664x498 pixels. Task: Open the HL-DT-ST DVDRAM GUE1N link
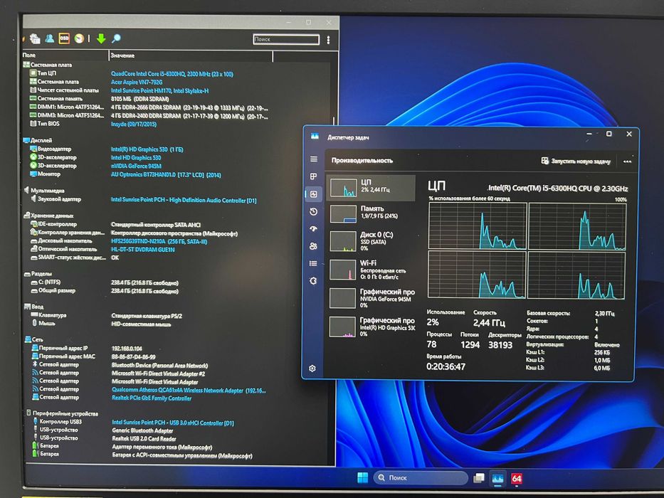pyautogui.click(x=143, y=250)
